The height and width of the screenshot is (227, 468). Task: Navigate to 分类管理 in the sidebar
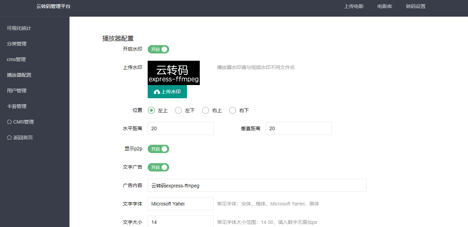[17, 44]
